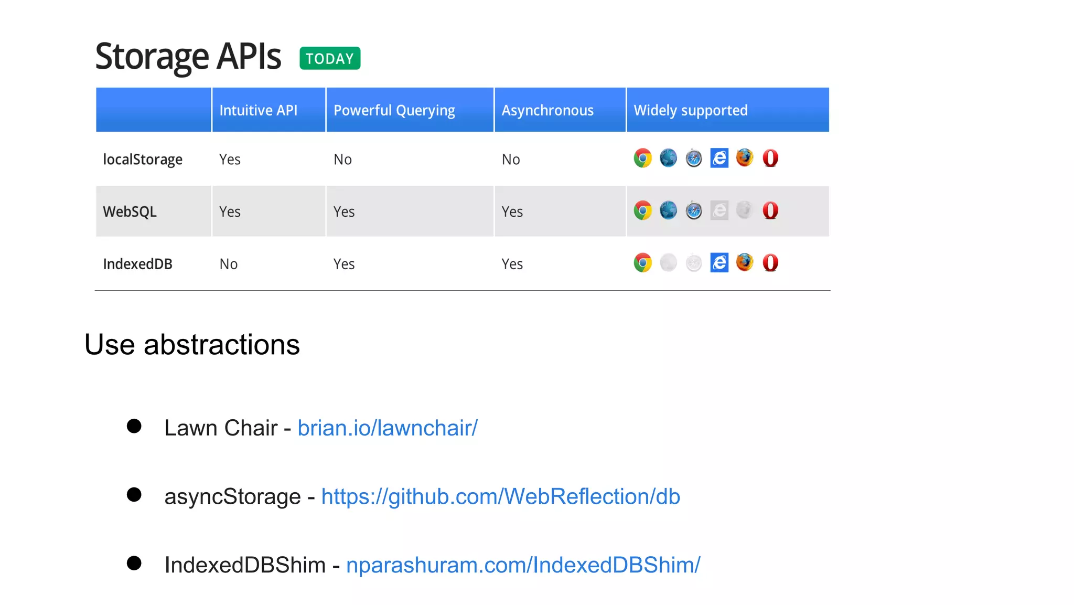Screen dimensions: 1074x605
Task: Click the Internet Explorer icon in localStorage row
Action: pyautogui.click(x=719, y=158)
